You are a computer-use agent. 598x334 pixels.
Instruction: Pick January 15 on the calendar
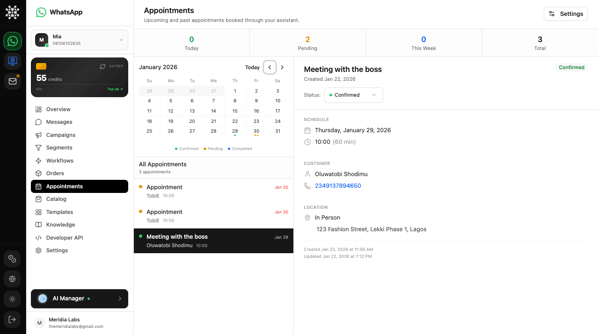(235, 111)
